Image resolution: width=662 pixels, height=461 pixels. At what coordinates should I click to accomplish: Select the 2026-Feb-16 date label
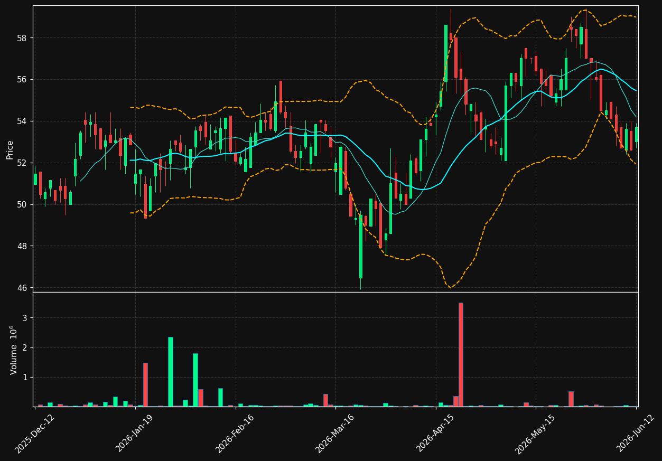point(235,433)
